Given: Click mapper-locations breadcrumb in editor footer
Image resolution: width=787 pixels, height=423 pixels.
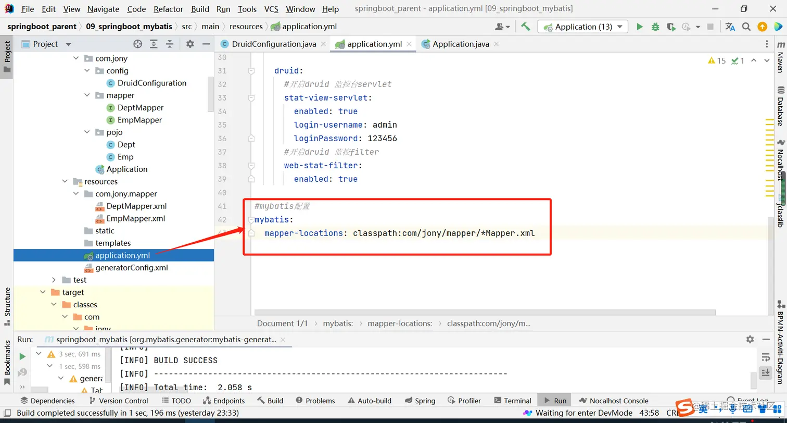Looking at the screenshot, I should point(400,324).
